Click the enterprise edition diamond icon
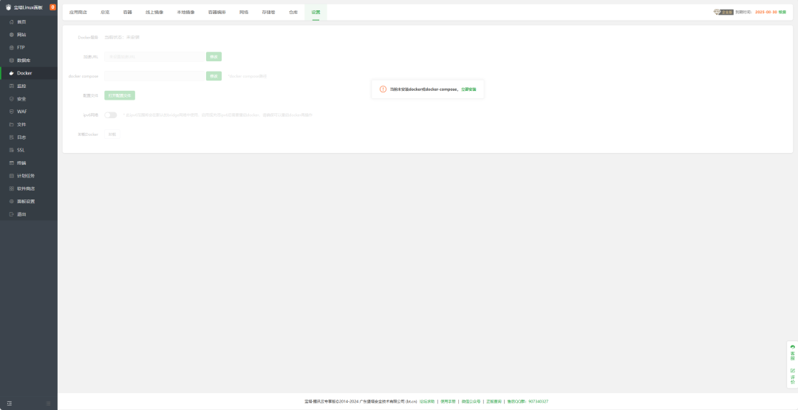This screenshot has height=410, width=798. pos(717,12)
